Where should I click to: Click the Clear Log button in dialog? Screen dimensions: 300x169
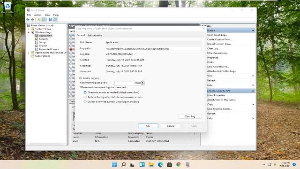click(x=190, y=116)
